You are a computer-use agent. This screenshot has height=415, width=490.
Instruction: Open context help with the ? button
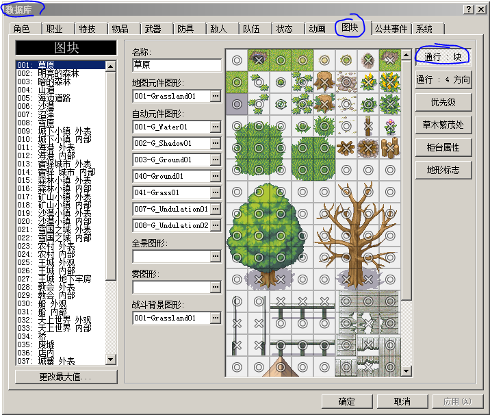468,10
